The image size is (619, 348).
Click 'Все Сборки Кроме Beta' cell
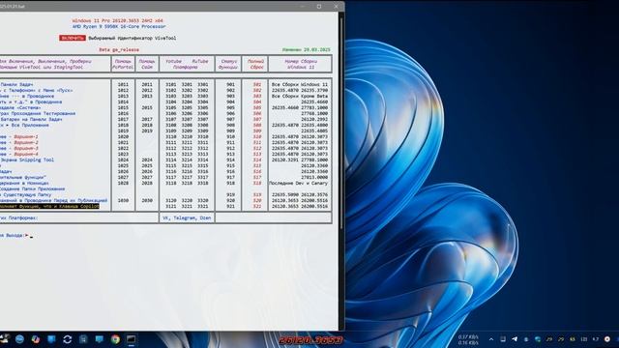click(x=300, y=96)
